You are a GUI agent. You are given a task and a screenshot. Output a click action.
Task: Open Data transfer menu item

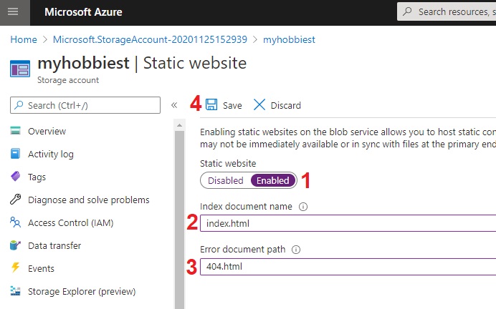coord(54,245)
